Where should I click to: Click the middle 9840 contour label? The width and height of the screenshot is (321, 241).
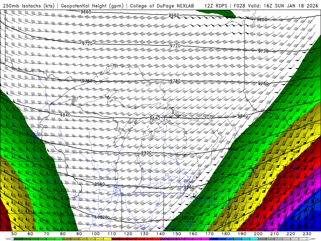[x=154, y=118]
